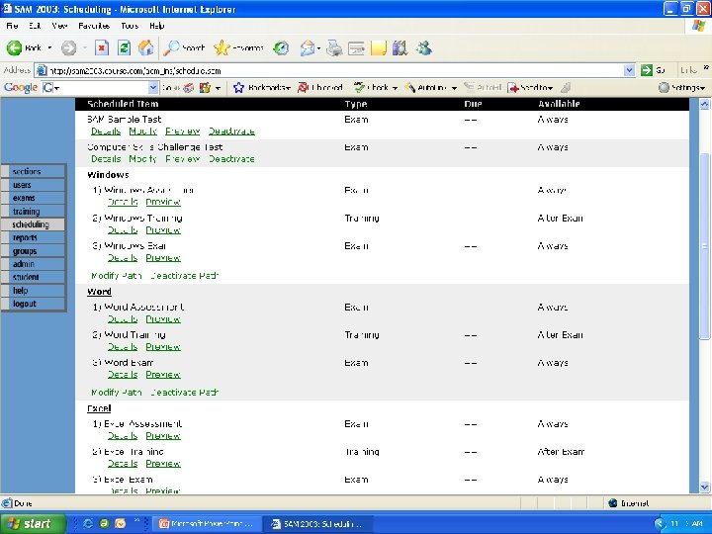Screen dimensions: 712x534
Task: Switch to Microsoft PowerPoint taskbar button
Action: tap(208, 523)
